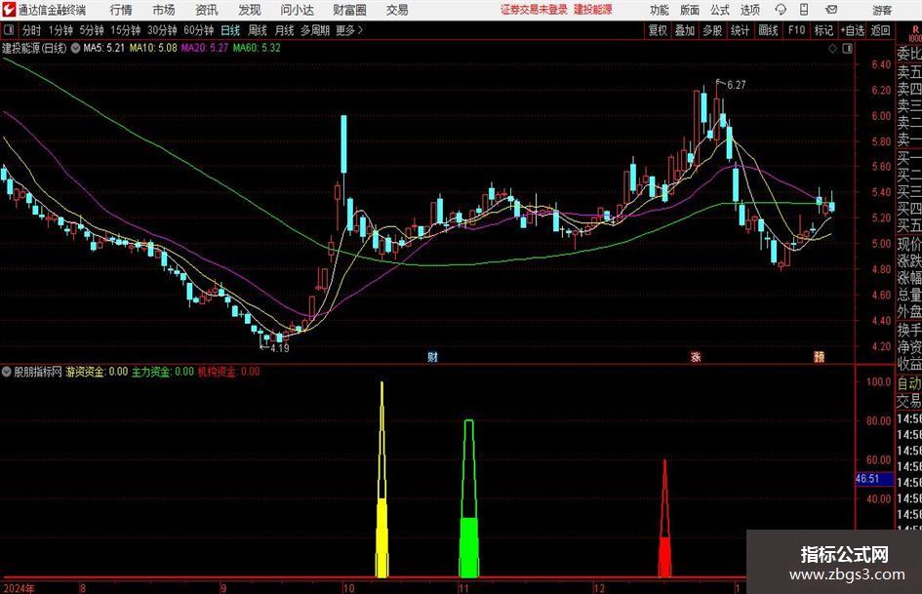Click the 多股 toolbar button
This screenshot has width=922, height=594.
(712, 30)
